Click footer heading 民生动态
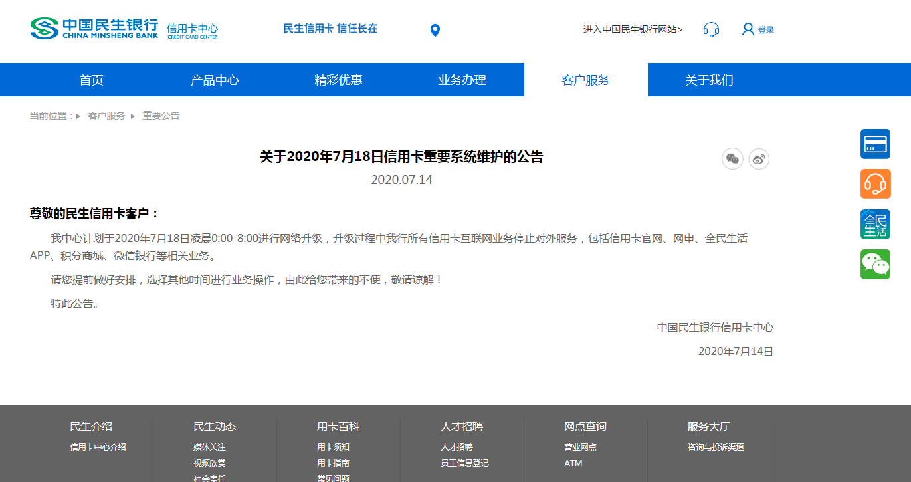This screenshot has width=911, height=482. pyautogui.click(x=215, y=427)
